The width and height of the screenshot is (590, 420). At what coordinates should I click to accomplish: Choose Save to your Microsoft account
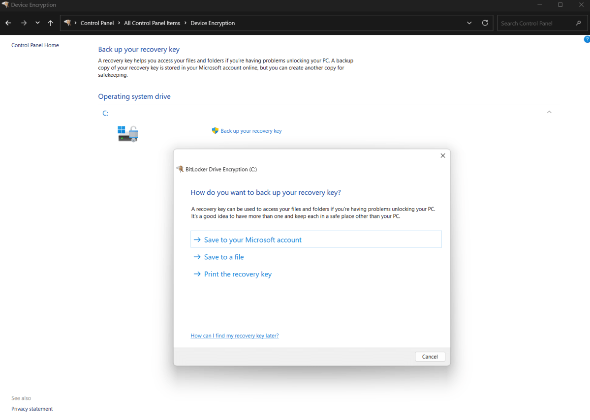coord(252,240)
